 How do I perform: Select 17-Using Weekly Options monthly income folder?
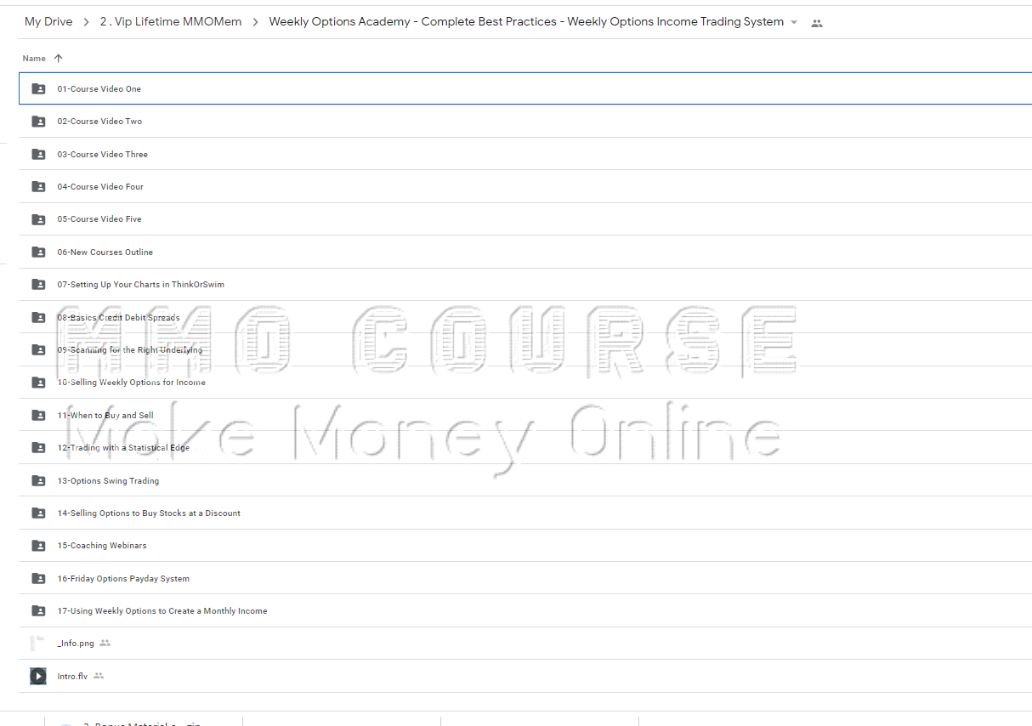tap(162, 611)
